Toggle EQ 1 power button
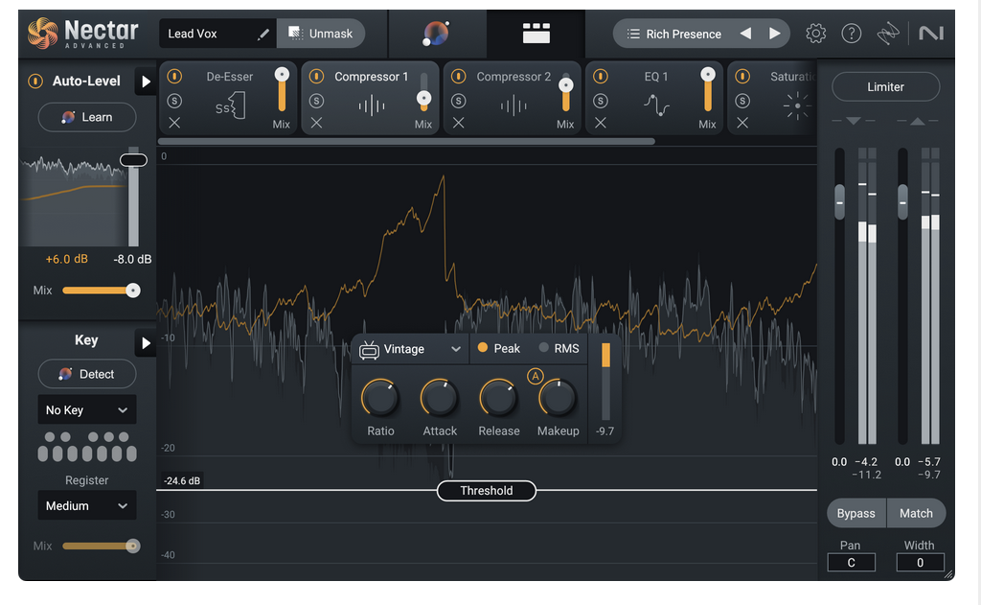Screen dimensions: 981x605 601,77
